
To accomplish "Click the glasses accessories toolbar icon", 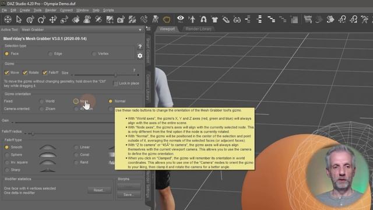I will click(x=237, y=19).
